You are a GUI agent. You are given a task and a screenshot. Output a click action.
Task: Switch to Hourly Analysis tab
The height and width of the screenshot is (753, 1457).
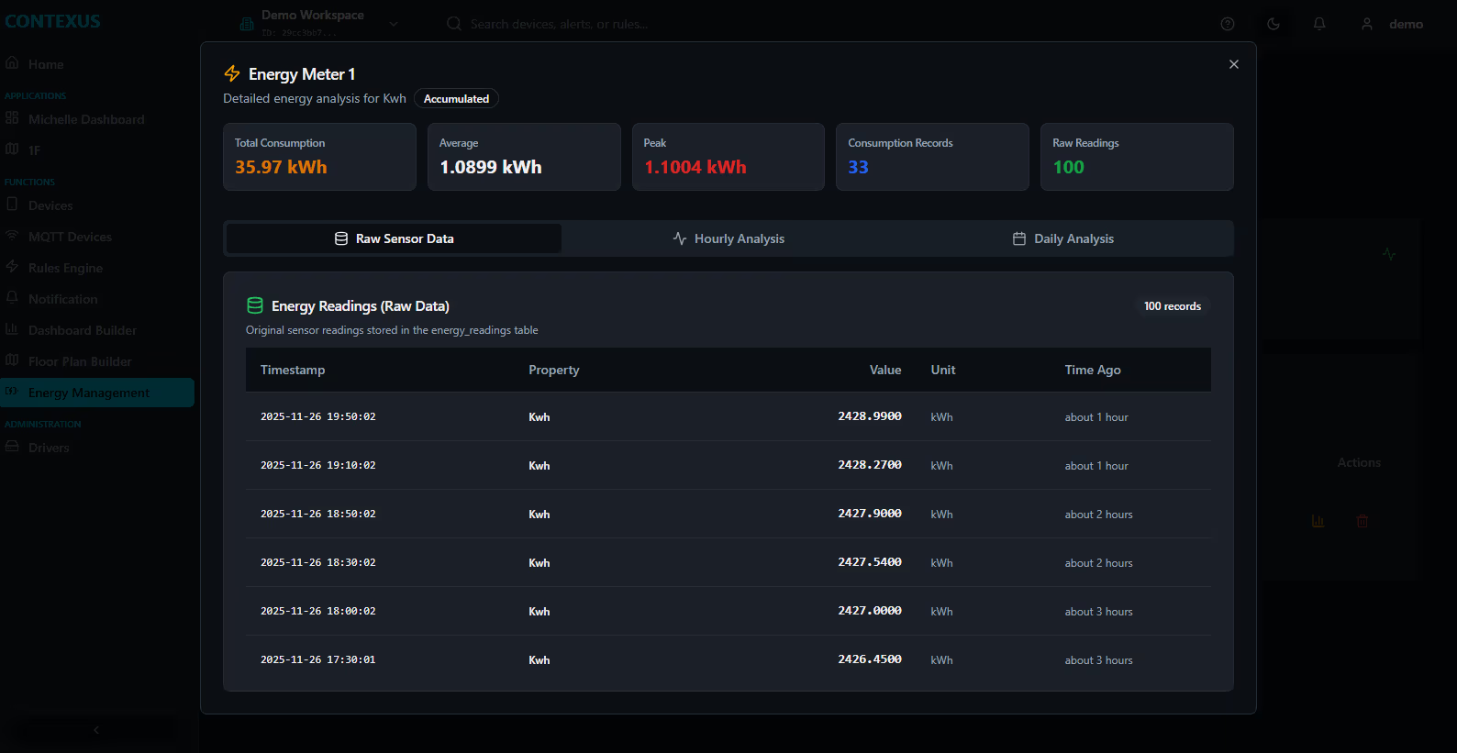coord(728,238)
